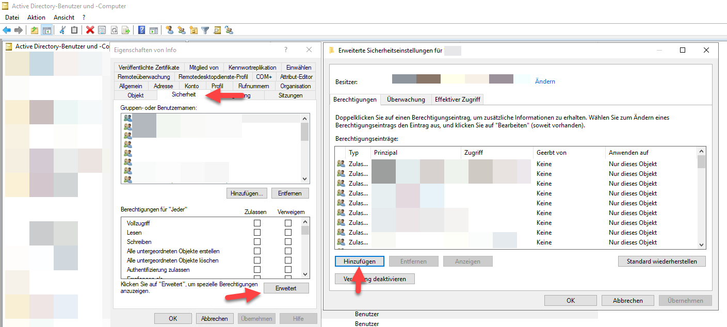Open the ? help menu in menu bar

(x=84, y=17)
